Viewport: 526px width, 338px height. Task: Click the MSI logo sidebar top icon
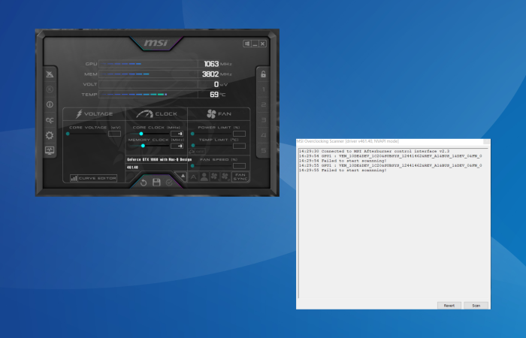(x=50, y=74)
